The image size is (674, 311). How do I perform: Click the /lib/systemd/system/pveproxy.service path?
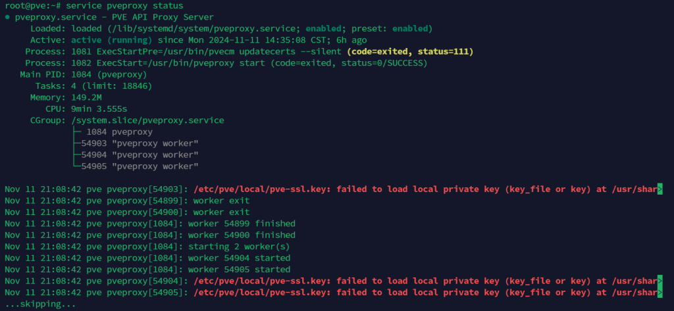(188, 29)
